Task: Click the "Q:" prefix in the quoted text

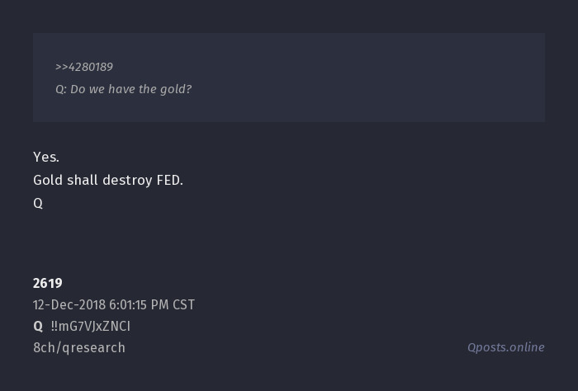Action: [61, 89]
